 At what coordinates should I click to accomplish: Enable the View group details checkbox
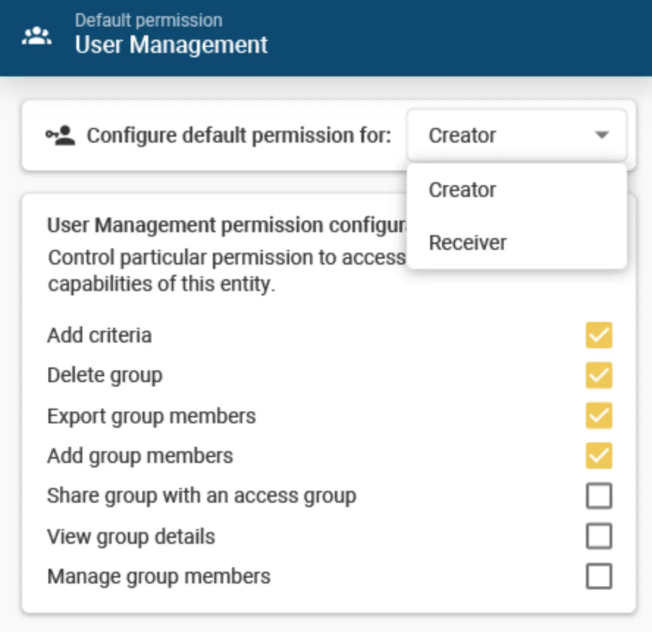(x=599, y=536)
